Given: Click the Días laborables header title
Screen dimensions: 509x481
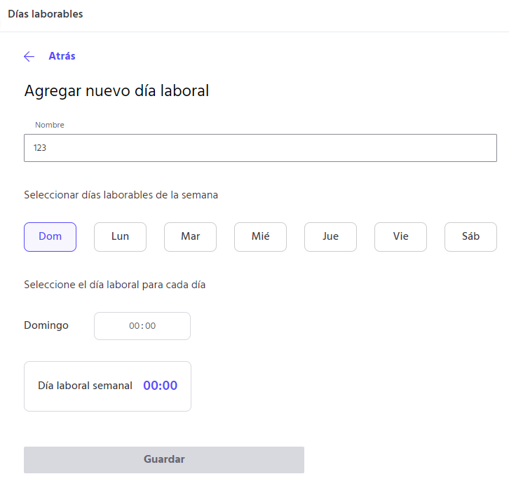Looking at the screenshot, I should (x=46, y=14).
